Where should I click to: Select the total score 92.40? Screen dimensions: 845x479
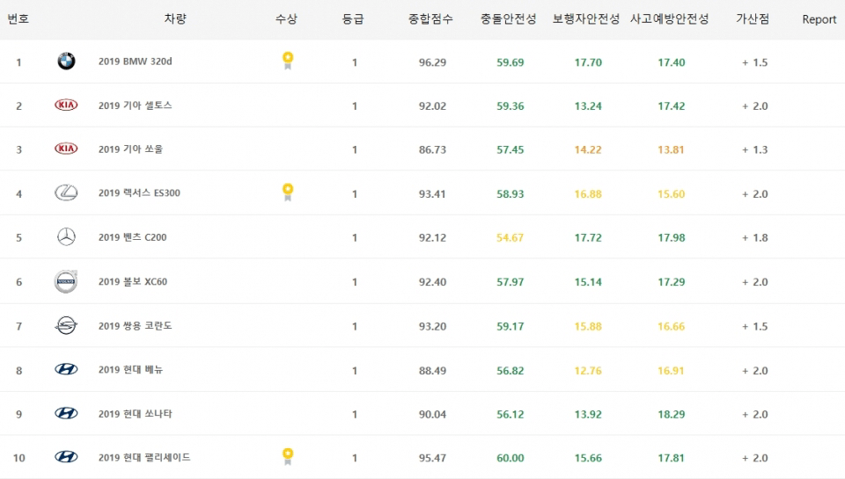[432, 282]
